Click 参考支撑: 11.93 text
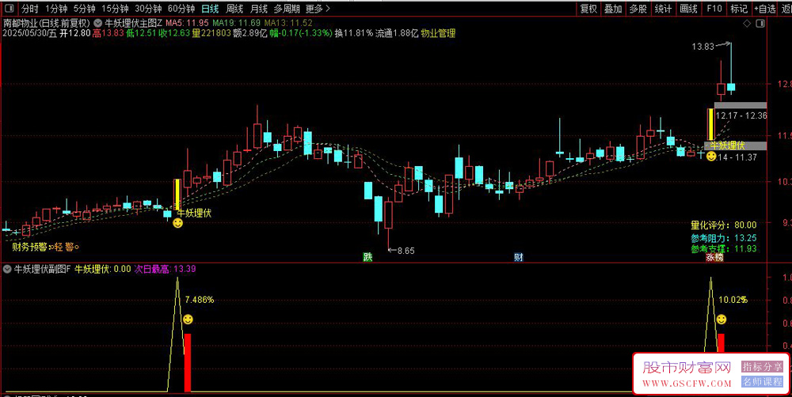 [724, 249]
